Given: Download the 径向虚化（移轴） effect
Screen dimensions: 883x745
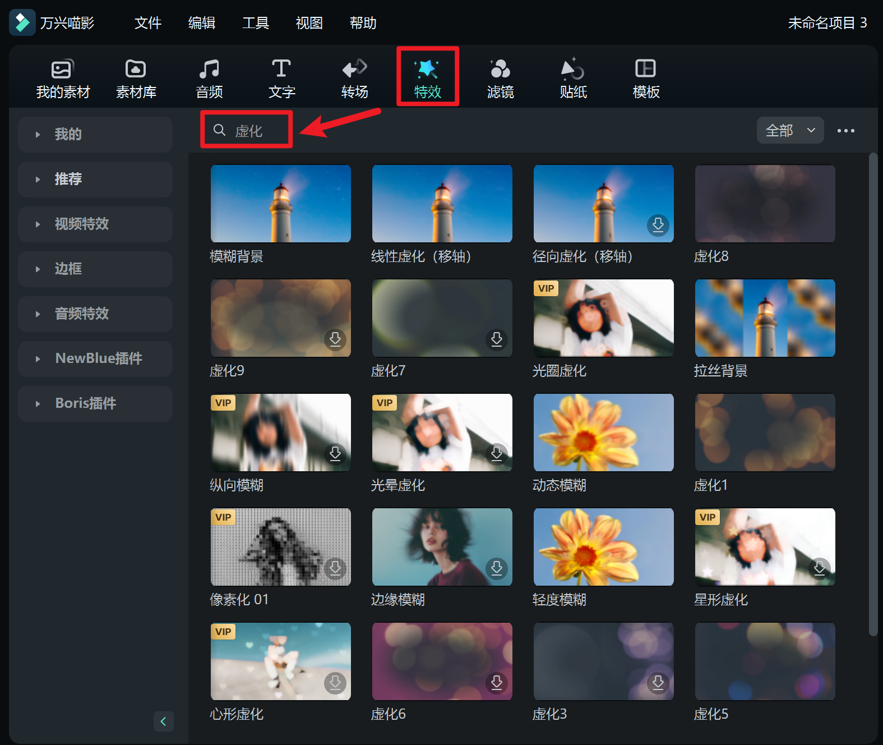Looking at the screenshot, I should pyautogui.click(x=658, y=225).
